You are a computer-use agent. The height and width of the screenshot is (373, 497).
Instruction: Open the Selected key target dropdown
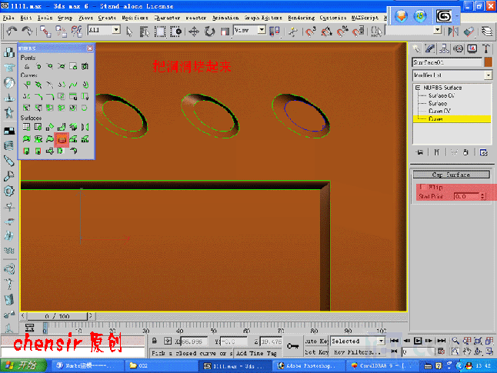coord(358,341)
